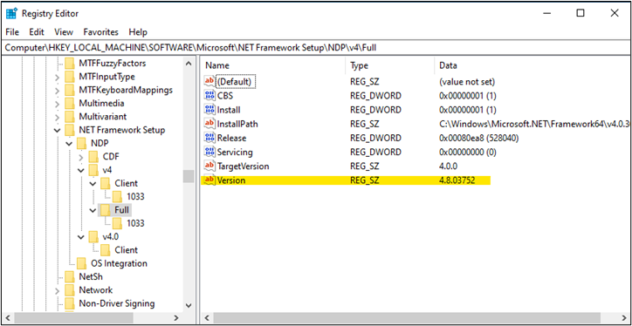Click tree pane vertical scrollbar down arrow
This screenshot has width=632, height=326.
pos(189,305)
